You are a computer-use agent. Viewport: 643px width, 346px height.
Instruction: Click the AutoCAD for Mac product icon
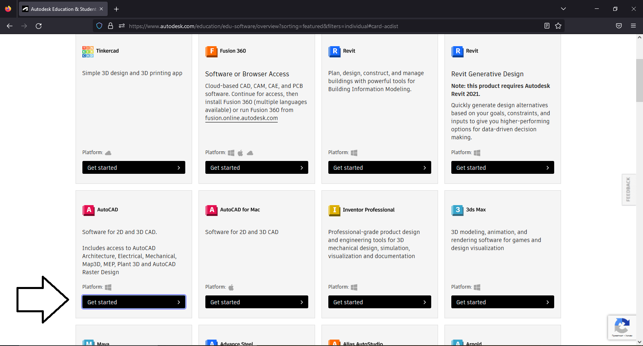click(211, 210)
